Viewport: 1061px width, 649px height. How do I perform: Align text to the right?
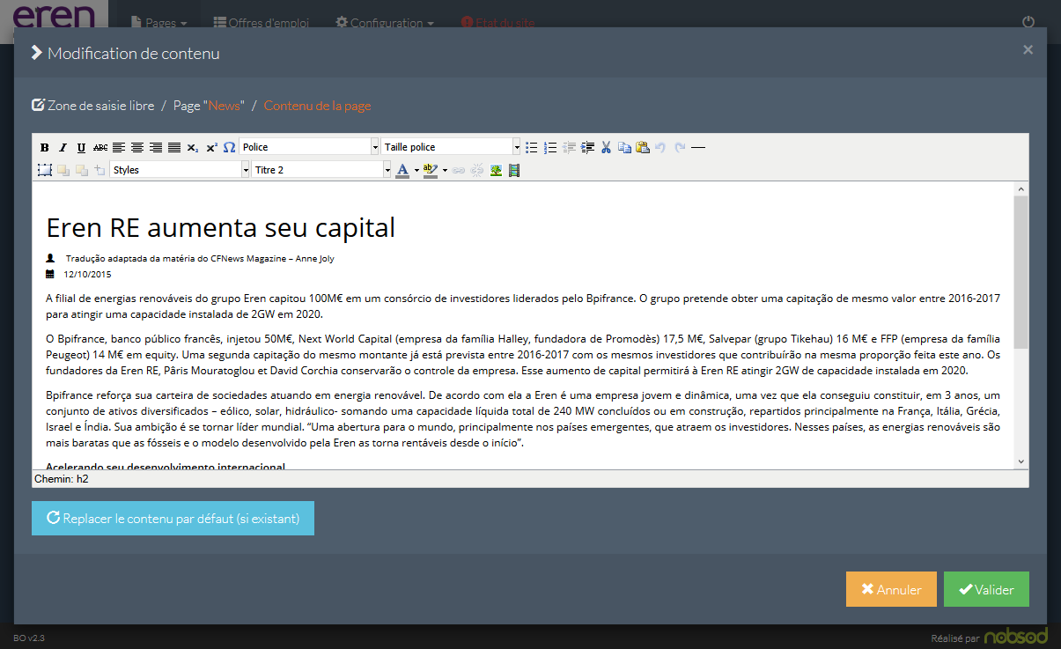pyautogui.click(x=155, y=147)
